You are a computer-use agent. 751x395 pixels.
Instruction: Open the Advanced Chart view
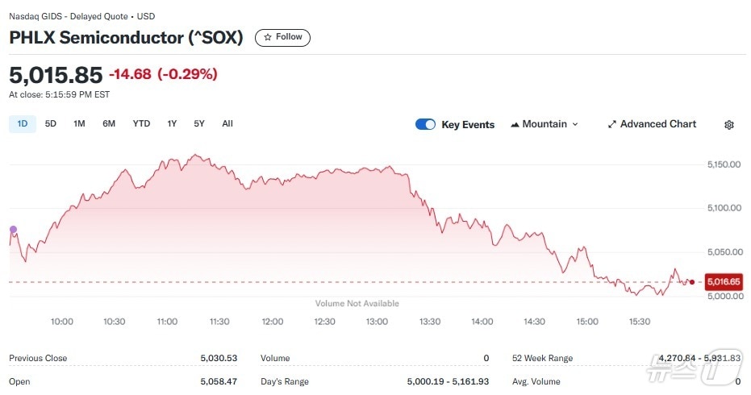coord(657,124)
